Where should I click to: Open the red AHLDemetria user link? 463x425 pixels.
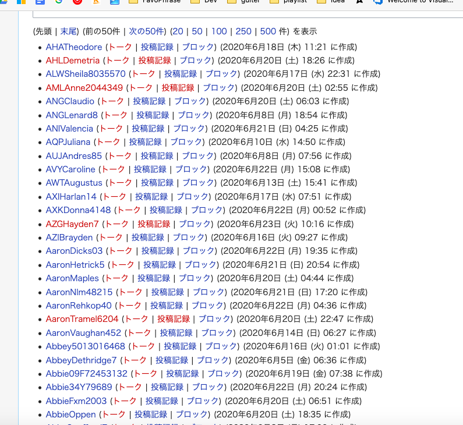tap(73, 61)
